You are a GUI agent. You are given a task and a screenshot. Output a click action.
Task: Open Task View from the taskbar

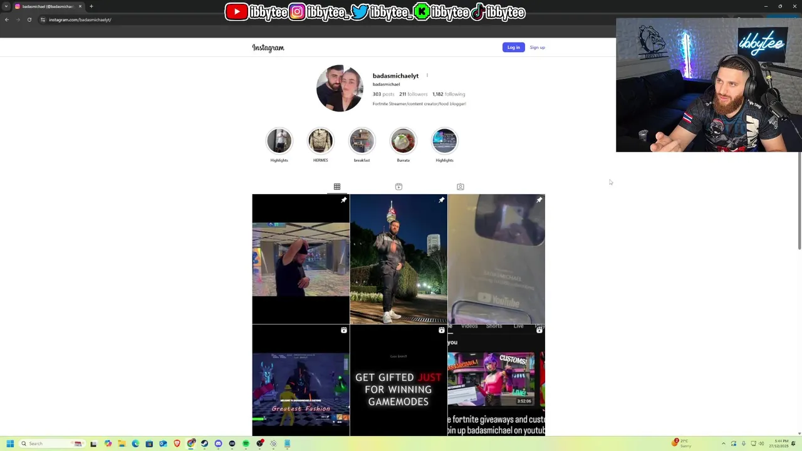click(x=93, y=443)
